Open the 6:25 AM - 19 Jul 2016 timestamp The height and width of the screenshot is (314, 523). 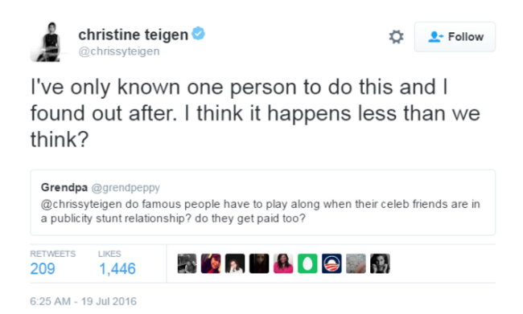point(83,301)
